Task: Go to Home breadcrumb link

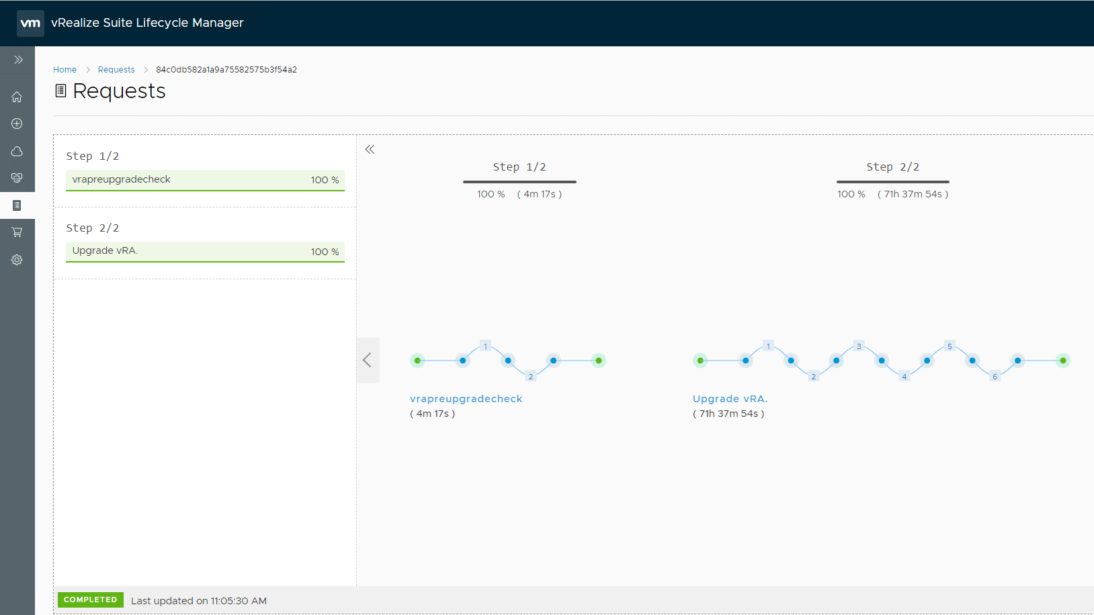Action: [x=65, y=70]
